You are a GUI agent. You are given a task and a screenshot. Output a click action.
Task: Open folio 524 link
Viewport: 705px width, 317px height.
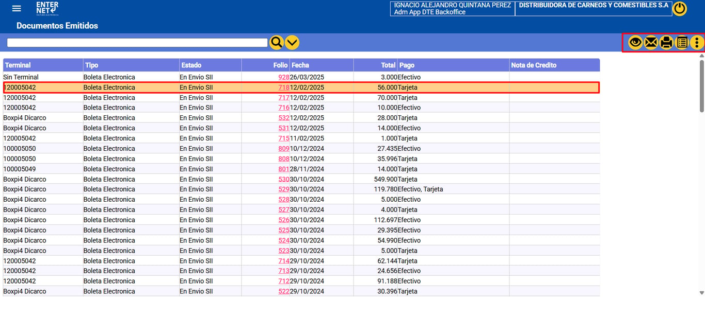[284, 240]
